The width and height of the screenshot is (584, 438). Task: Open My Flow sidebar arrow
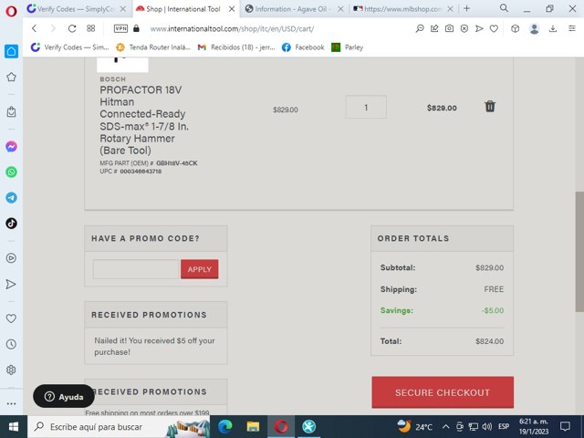11,284
